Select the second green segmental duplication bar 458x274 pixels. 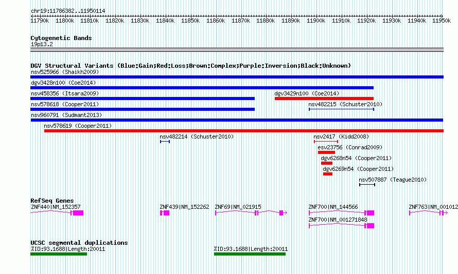click(x=250, y=254)
